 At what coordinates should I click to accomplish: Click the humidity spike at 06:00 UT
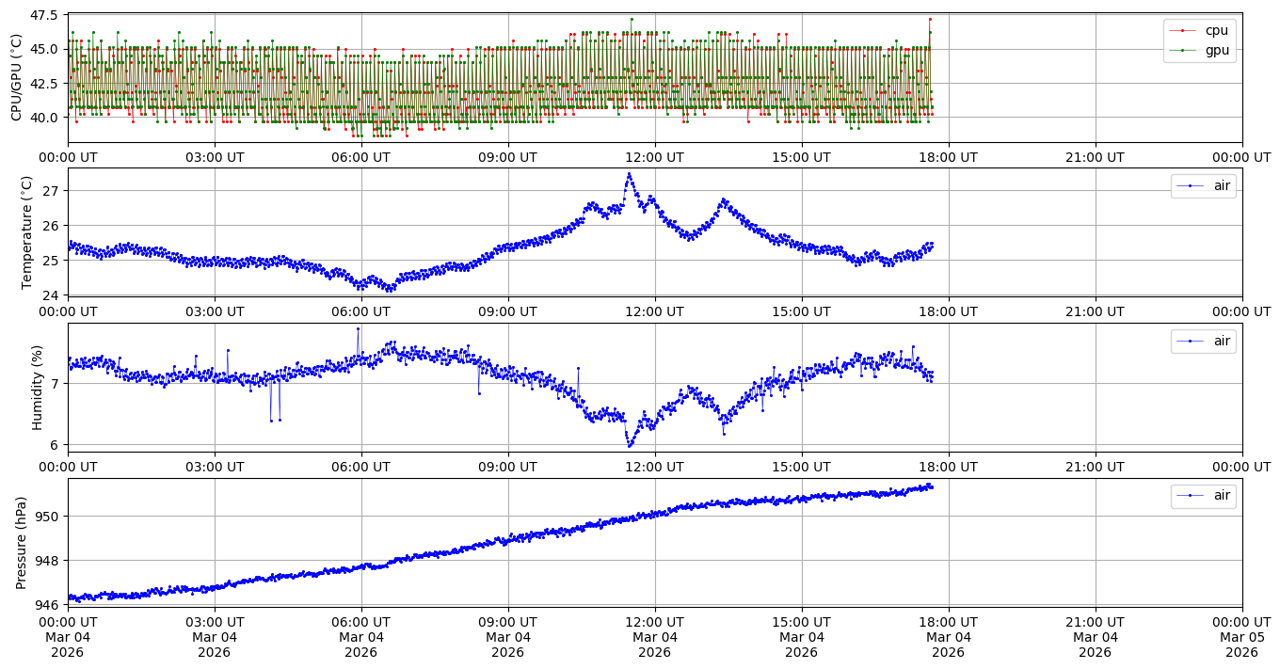(358, 328)
